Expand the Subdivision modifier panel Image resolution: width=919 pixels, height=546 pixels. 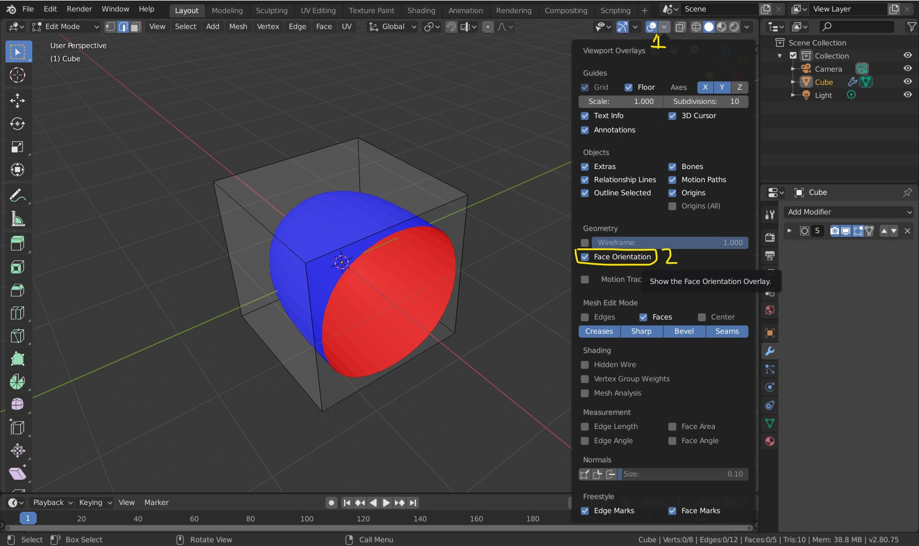789,231
